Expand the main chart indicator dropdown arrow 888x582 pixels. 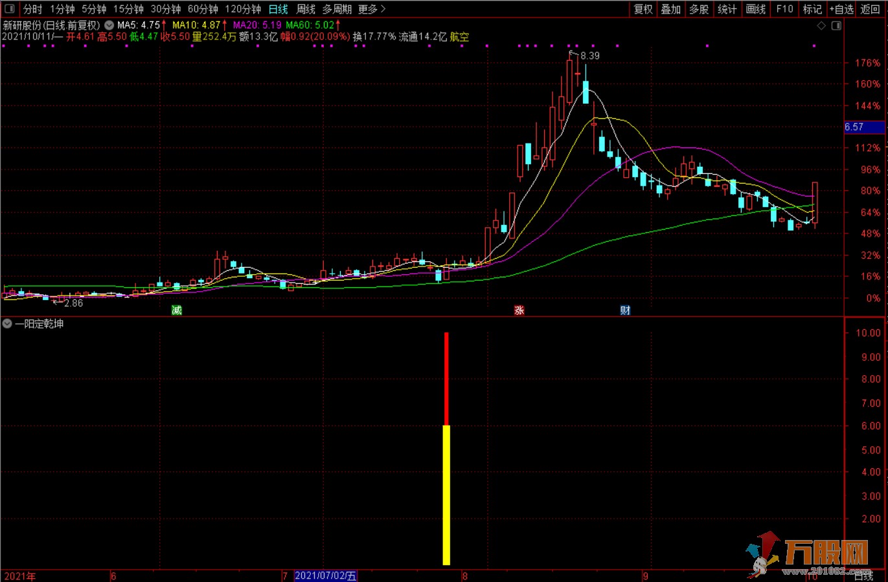click(x=109, y=25)
